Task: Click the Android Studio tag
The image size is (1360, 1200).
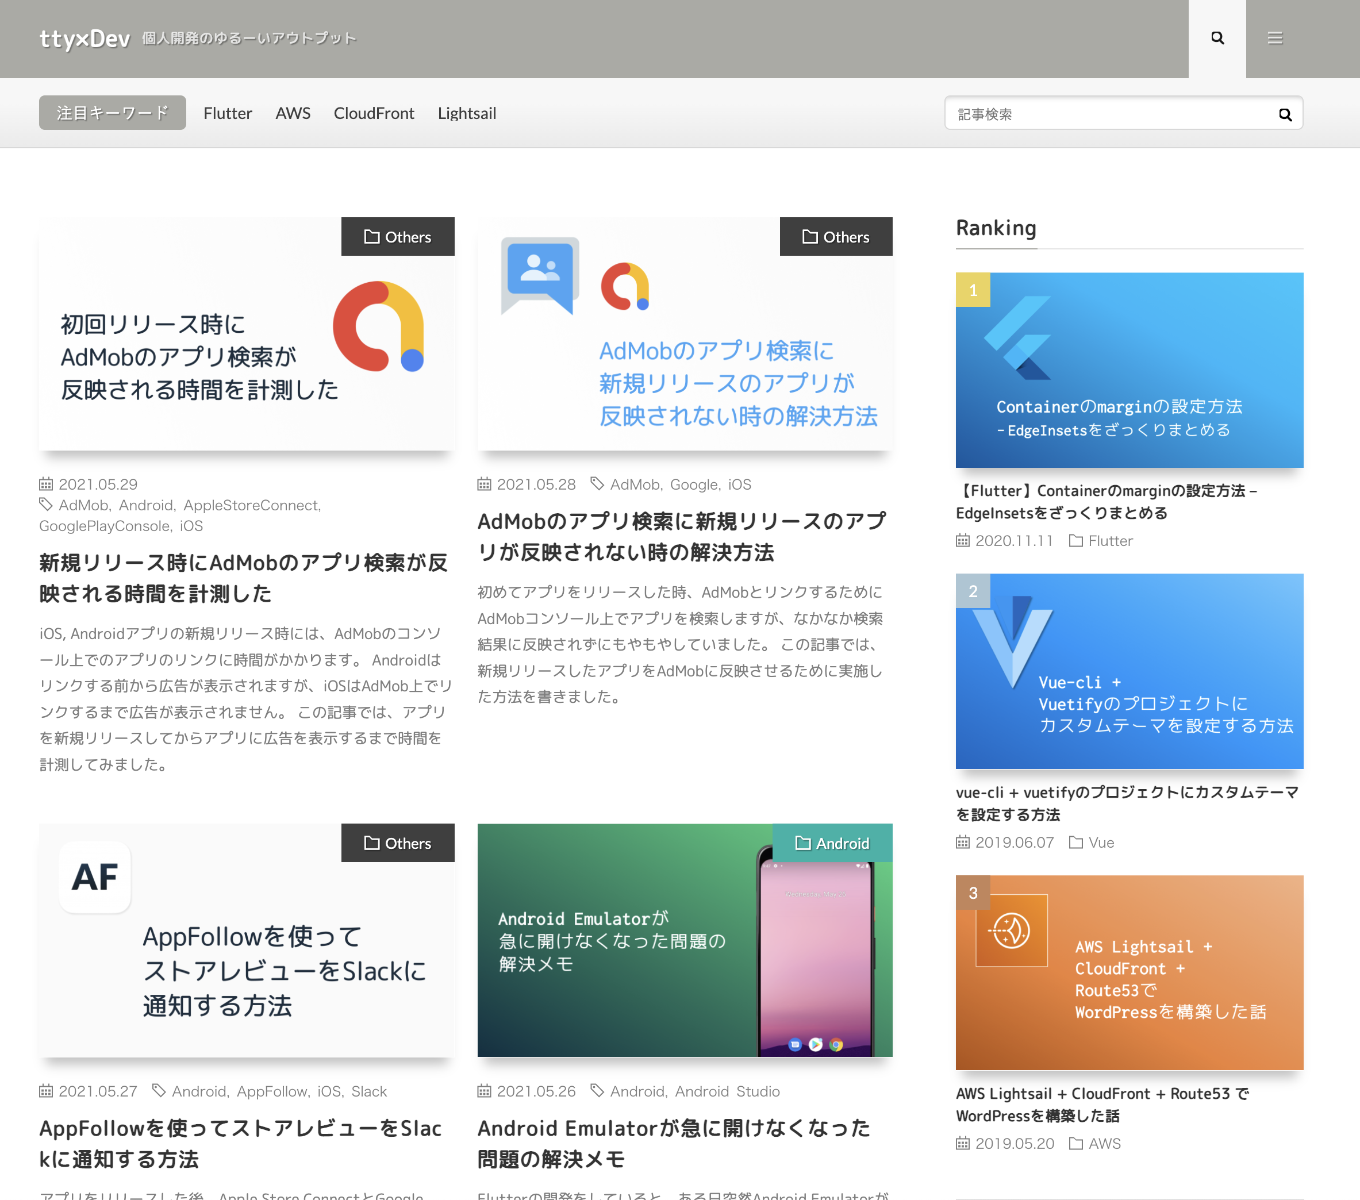Action: click(727, 1091)
